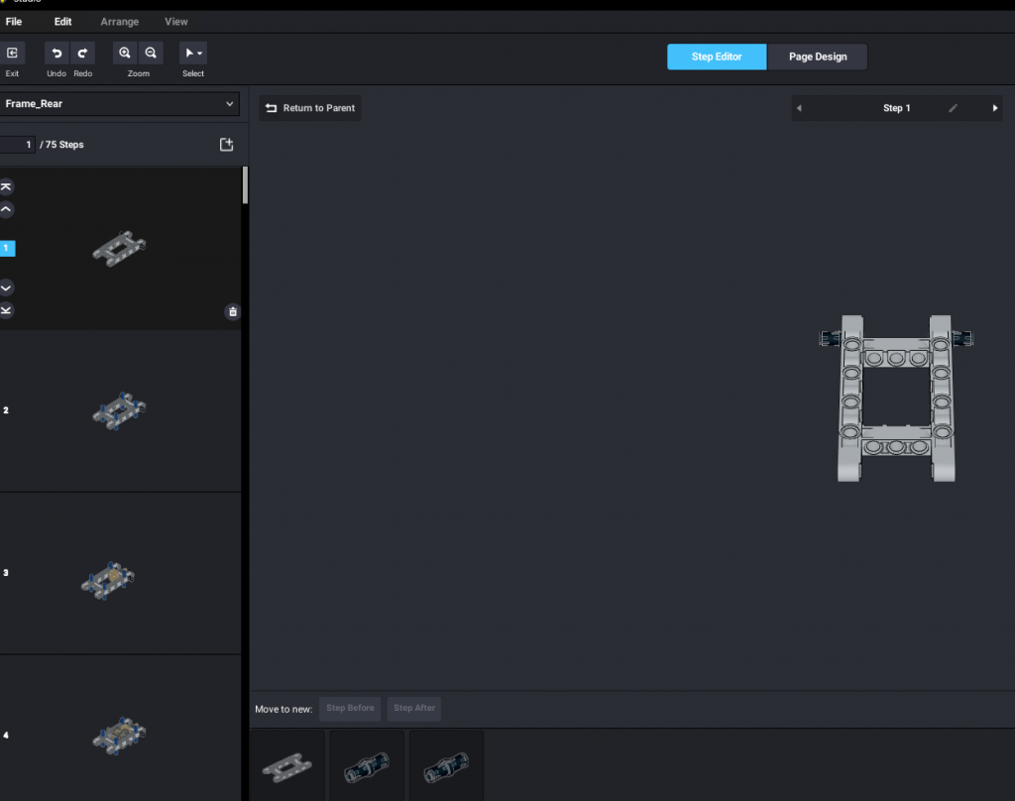Open the Select tool arrow dropdown

click(193, 54)
